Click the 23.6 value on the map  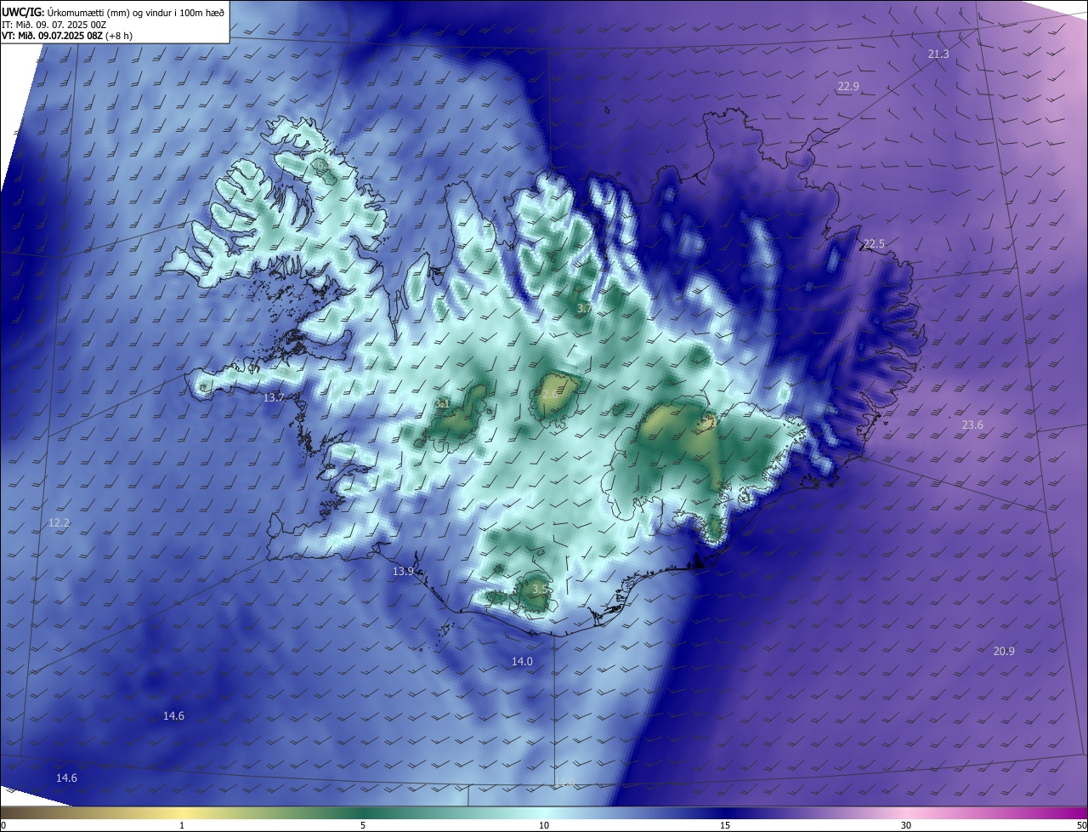click(x=972, y=425)
